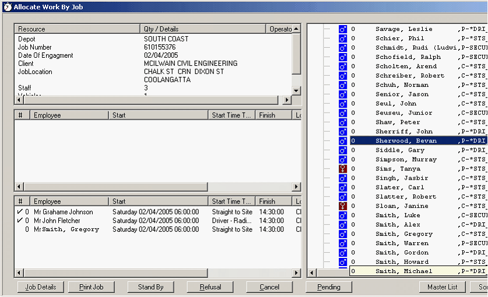
Task: Sort by the Qty / Details column header
Action: [x=203, y=29]
